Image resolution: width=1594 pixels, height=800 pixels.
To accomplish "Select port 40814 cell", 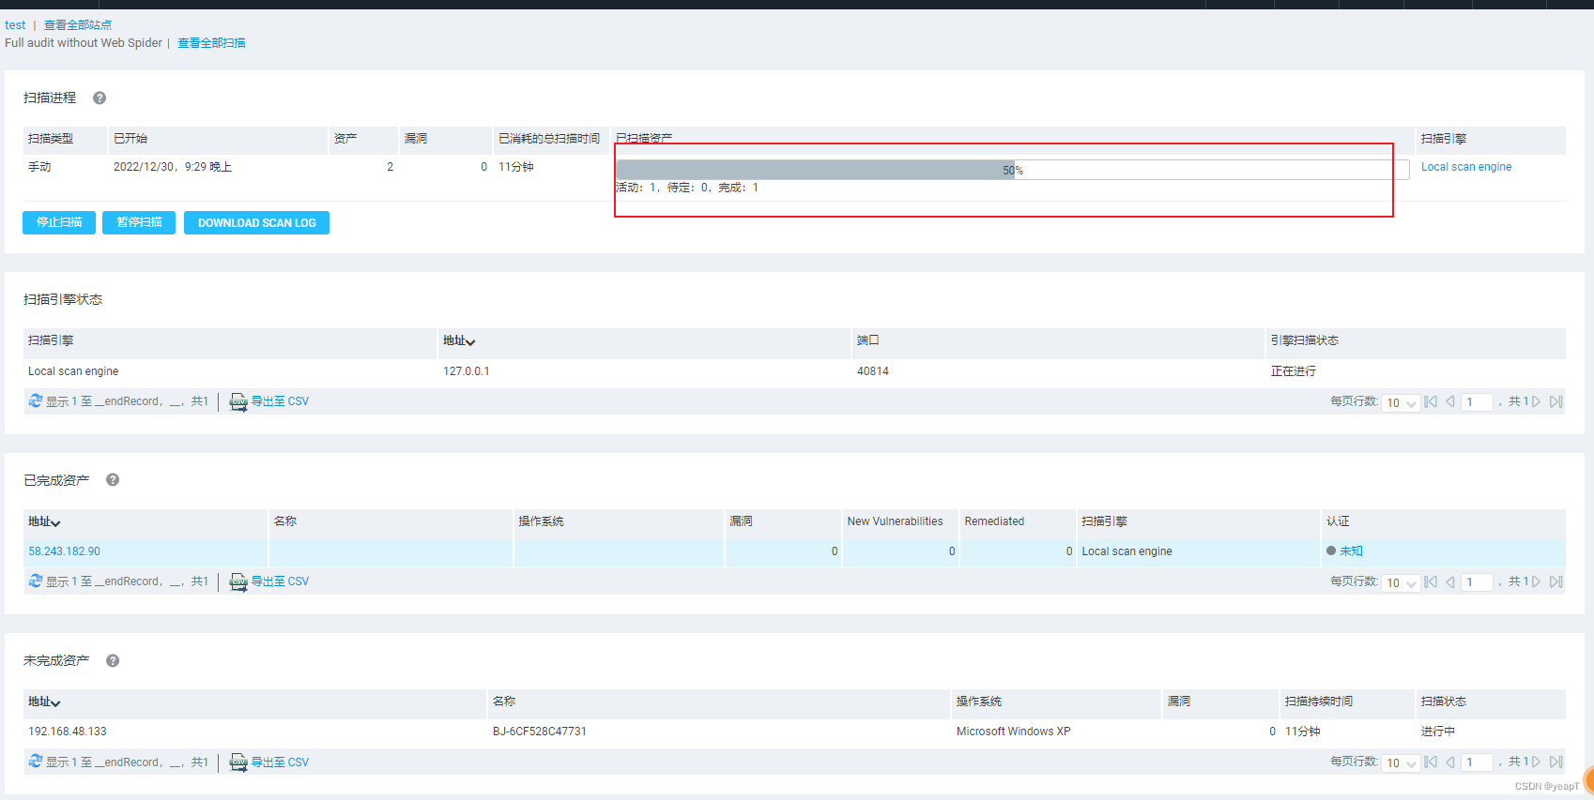I will [872, 371].
